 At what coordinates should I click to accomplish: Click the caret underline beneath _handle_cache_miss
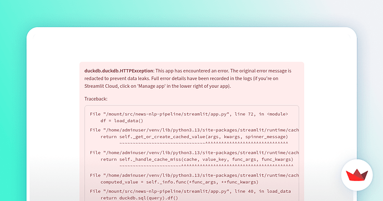206,166
